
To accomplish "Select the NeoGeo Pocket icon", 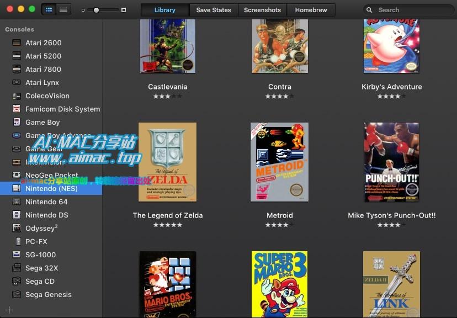I will (x=17, y=175).
